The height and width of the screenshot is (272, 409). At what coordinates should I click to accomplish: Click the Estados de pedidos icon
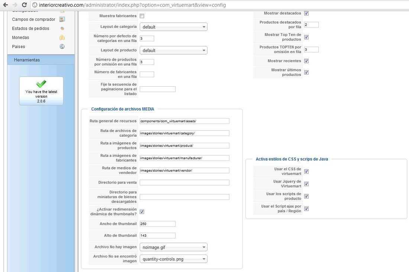click(62, 28)
